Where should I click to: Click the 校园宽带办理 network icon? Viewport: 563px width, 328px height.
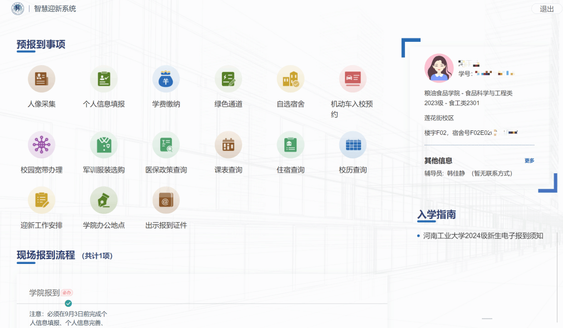pos(42,145)
